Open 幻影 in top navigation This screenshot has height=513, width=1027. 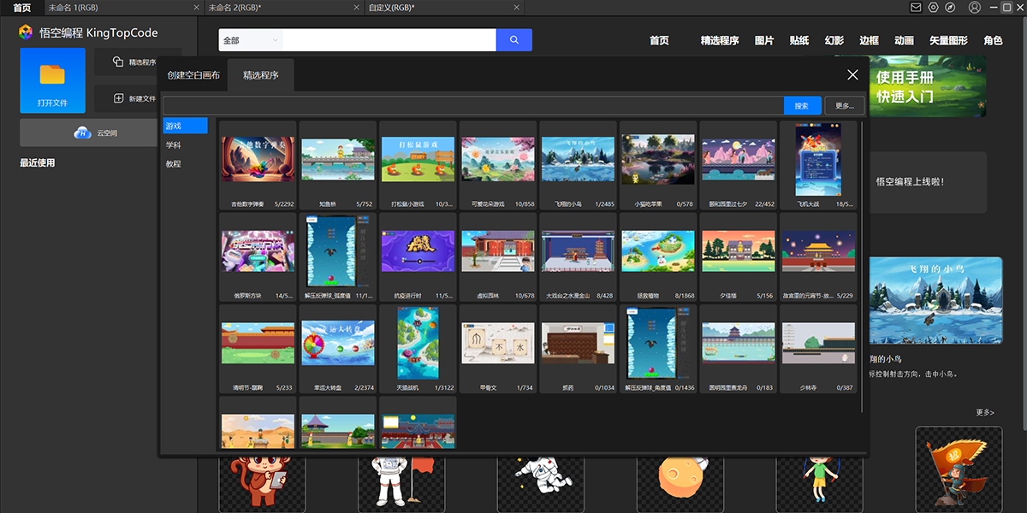pyautogui.click(x=834, y=40)
